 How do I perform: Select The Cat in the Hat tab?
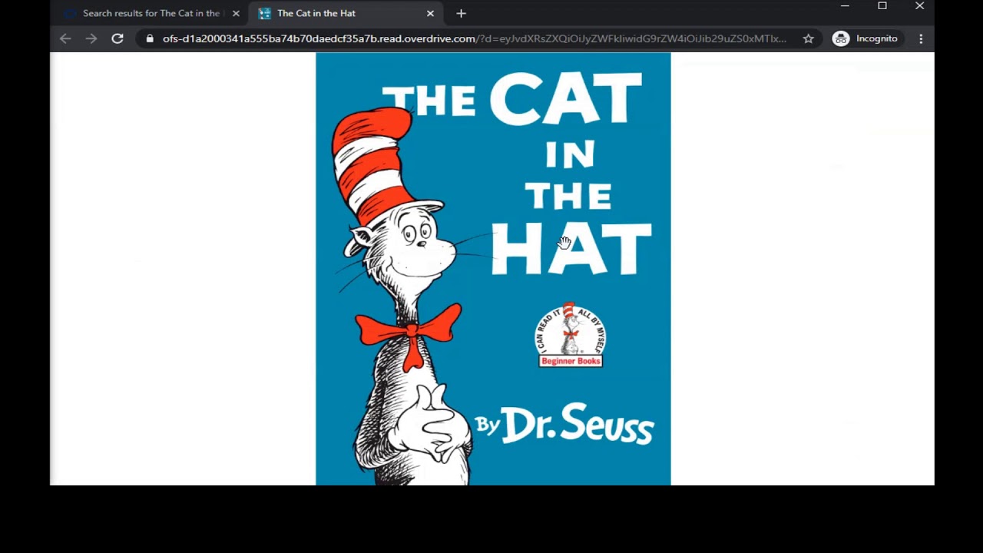point(346,13)
